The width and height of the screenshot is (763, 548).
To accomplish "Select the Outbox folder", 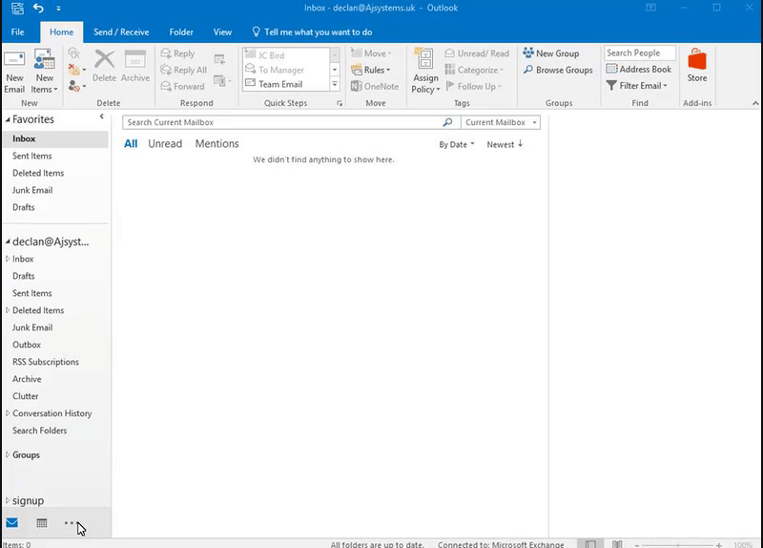I will click(x=27, y=345).
